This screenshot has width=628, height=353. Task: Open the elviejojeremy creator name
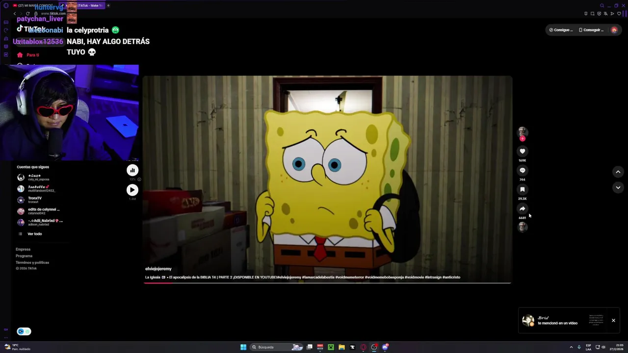point(158,269)
